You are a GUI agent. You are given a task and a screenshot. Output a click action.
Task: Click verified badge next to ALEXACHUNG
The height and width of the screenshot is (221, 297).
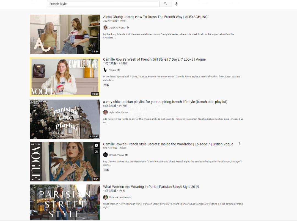pos(128,27)
